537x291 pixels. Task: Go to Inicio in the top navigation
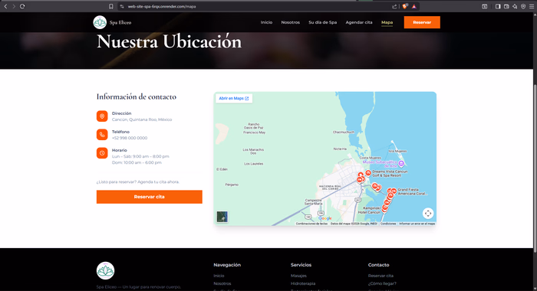tap(266, 22)
